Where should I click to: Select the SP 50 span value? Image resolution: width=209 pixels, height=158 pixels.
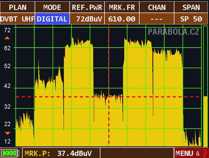pyautogui.click(x=191, y=19)
